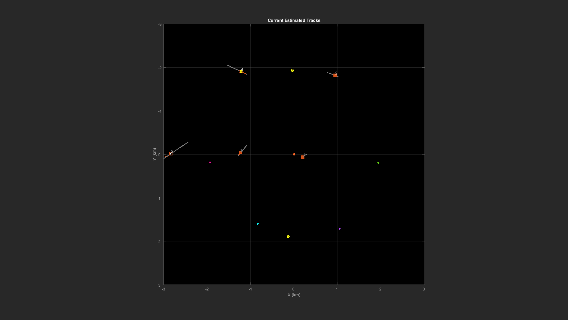Viewport: 568px width, 320px height.
Task: Select the yellow circle at track 4
Action: [x=241, y=72]
